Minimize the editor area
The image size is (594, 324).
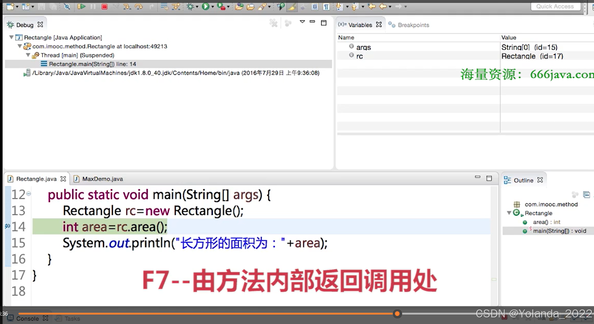(478, 177)
